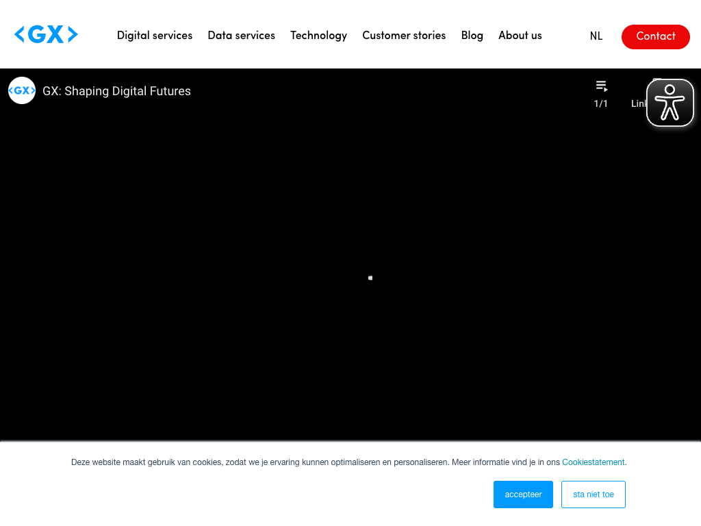Viewport: 701px width, 526px height.
Task: Click the partially hidden Link copy button
Action: pyautogui.click(x=638, y=104)
